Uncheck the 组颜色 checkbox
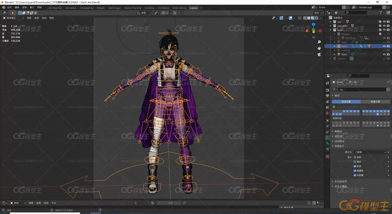This screenshot has height=214, width=392. click(x=355, y=171)
